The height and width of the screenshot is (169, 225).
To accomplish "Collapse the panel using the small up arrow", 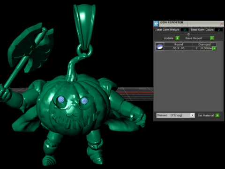I will pyautogui.click(x=188, y=34).
